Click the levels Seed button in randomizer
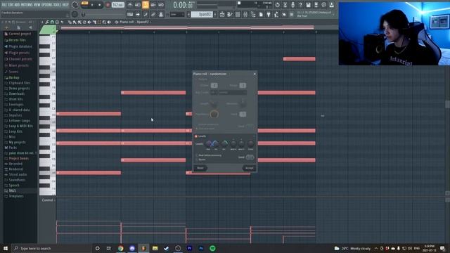This screenshot has width=450, height=253. [x=250, y=157]
